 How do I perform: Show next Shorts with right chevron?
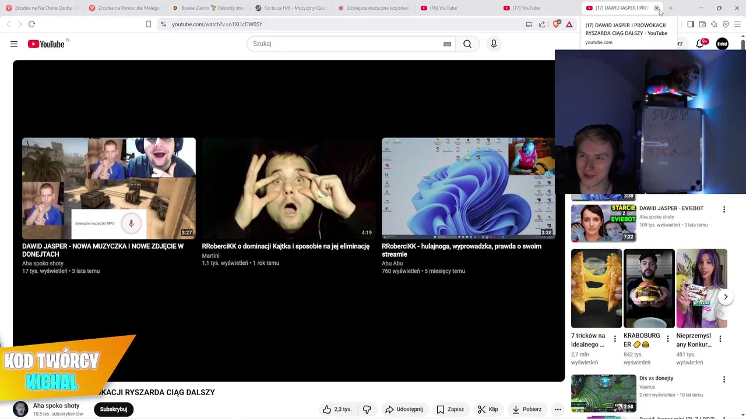(726, 297)
